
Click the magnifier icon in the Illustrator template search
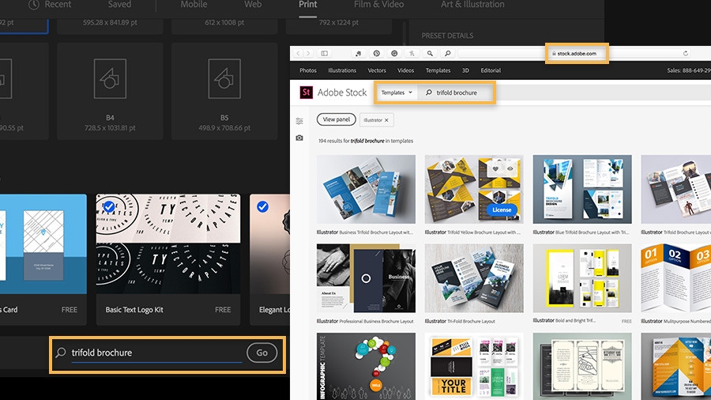tap(61, 353)
